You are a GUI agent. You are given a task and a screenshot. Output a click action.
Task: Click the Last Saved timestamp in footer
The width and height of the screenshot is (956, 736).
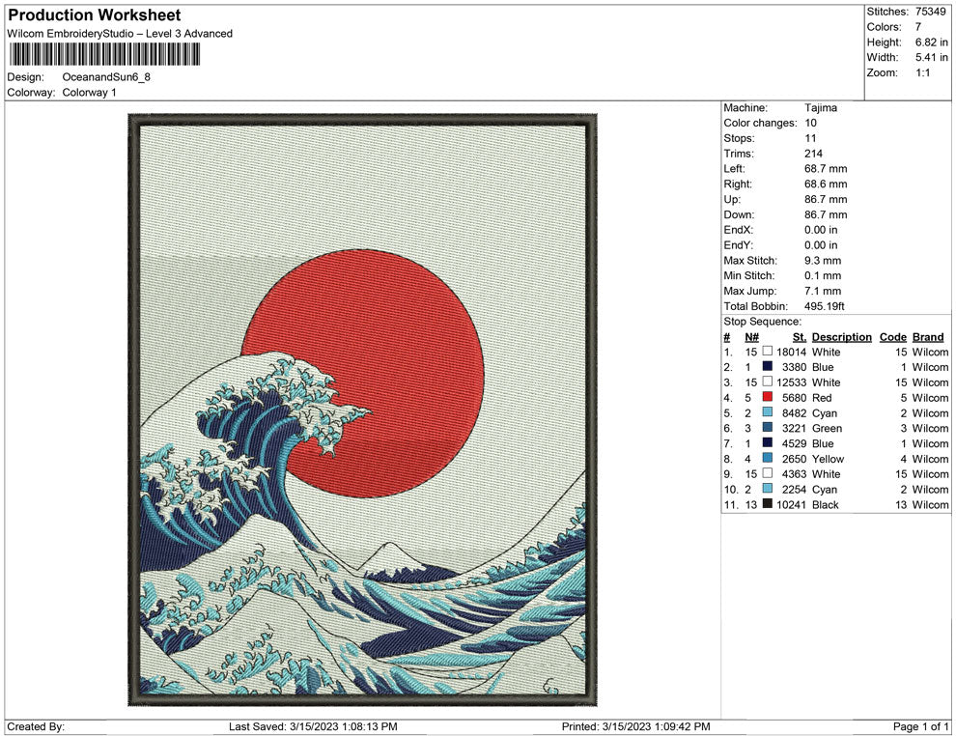tap(314, 726)
